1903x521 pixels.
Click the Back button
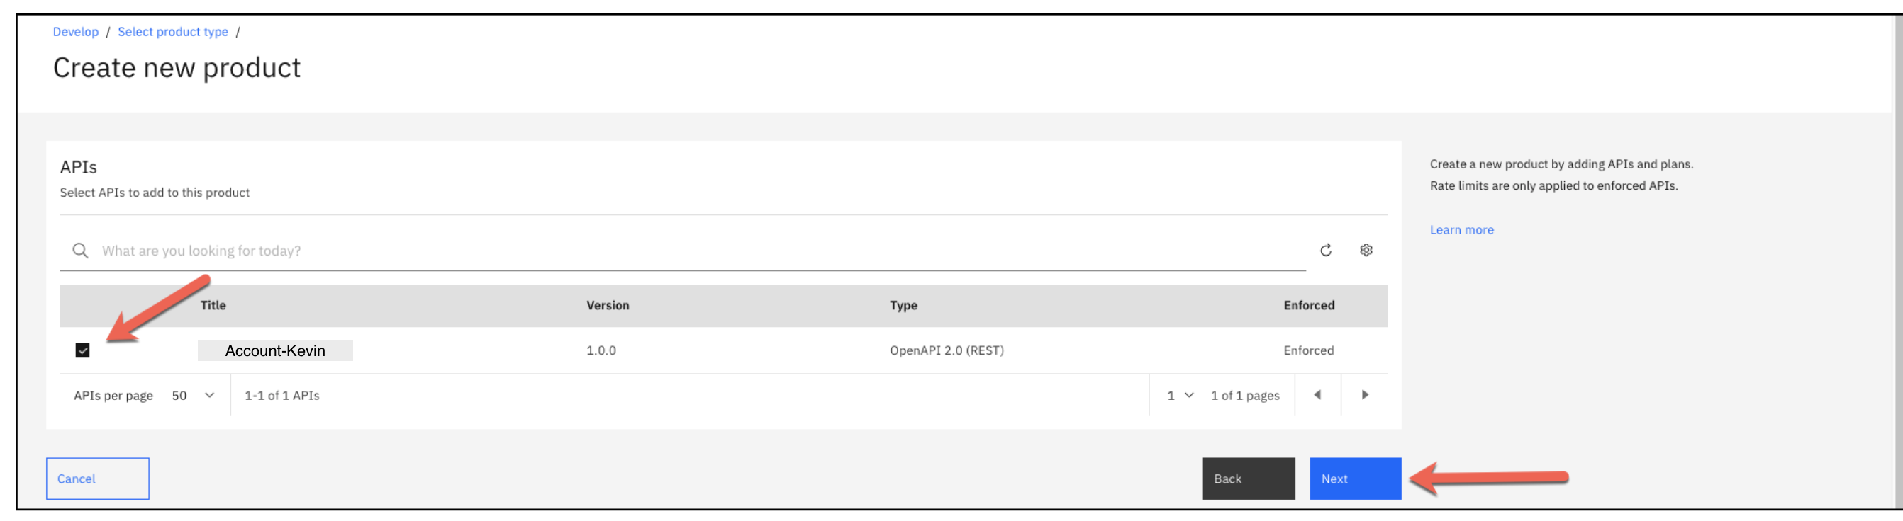tap(1249, 479)
